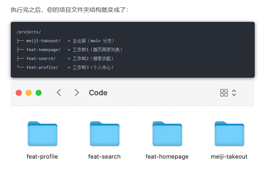Click feat-profile/ in the code block
Image resolution: width=277 pixels, height=175 pixels.
click(x=42, y=67)
